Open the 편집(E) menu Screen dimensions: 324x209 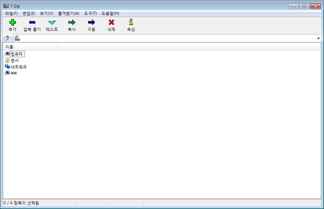tap(29, 14)
